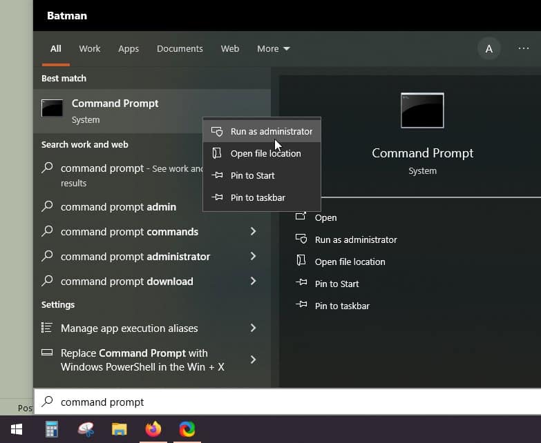Click search icon beside 'command prompt commands'
Screen dimensions: 541x443
pos(47,230)
